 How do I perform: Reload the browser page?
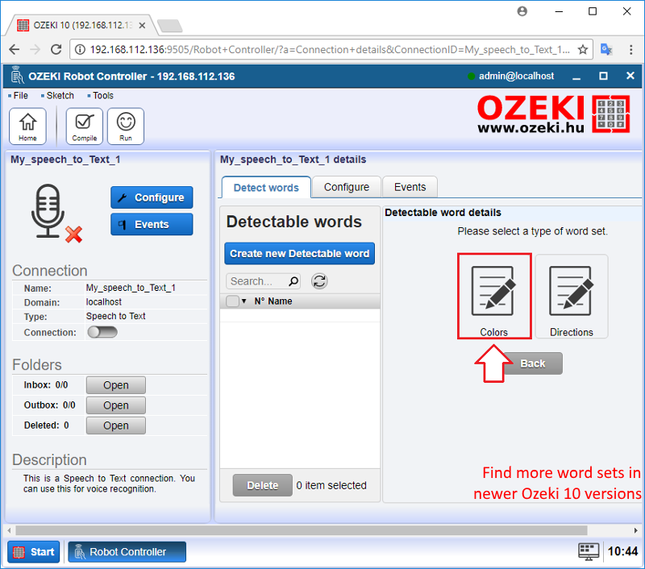[x=56, y=50]
